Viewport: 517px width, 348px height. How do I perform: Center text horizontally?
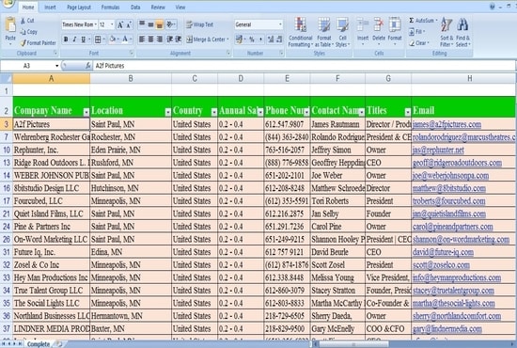point(150,40)
